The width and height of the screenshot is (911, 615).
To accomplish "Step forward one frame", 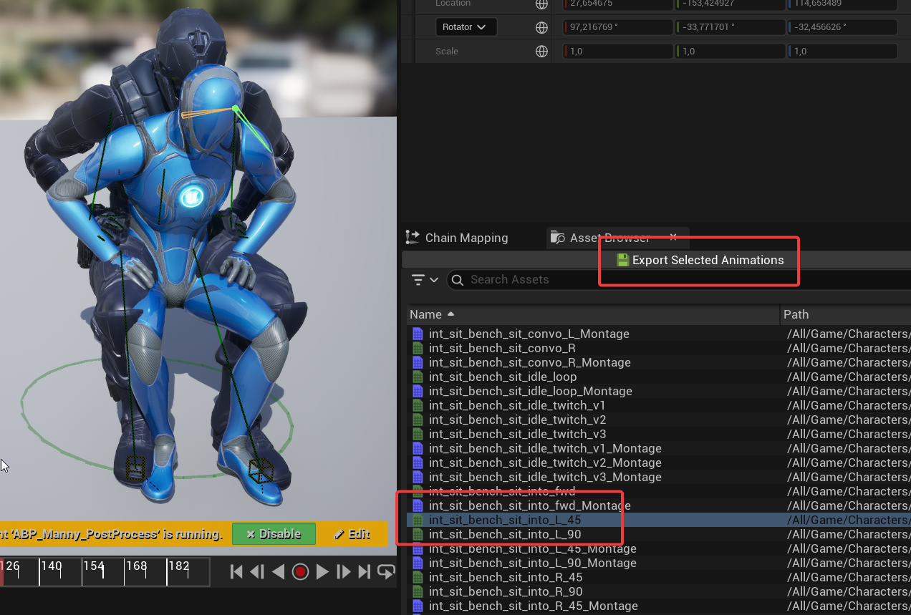I will pyautogui.click(x=344, y=571).
